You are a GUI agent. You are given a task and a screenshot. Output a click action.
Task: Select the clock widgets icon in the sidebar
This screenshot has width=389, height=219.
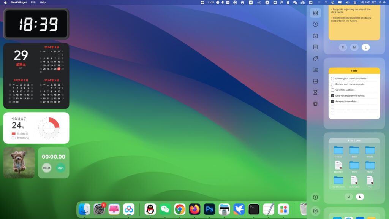315,25
